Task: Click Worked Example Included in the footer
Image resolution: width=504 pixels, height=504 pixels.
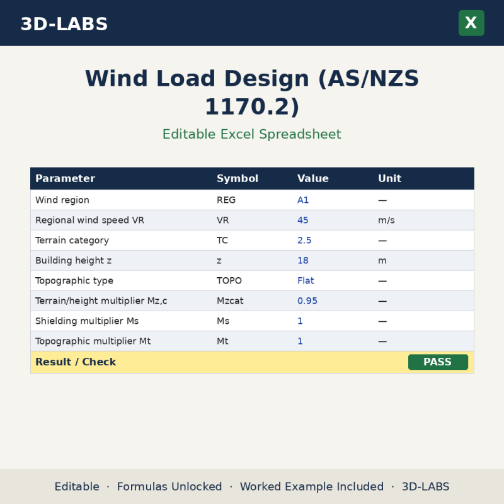Action: (x=312, y=486)
